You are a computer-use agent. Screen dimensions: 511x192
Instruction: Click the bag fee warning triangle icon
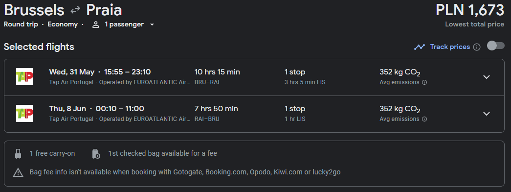[18, 172]
